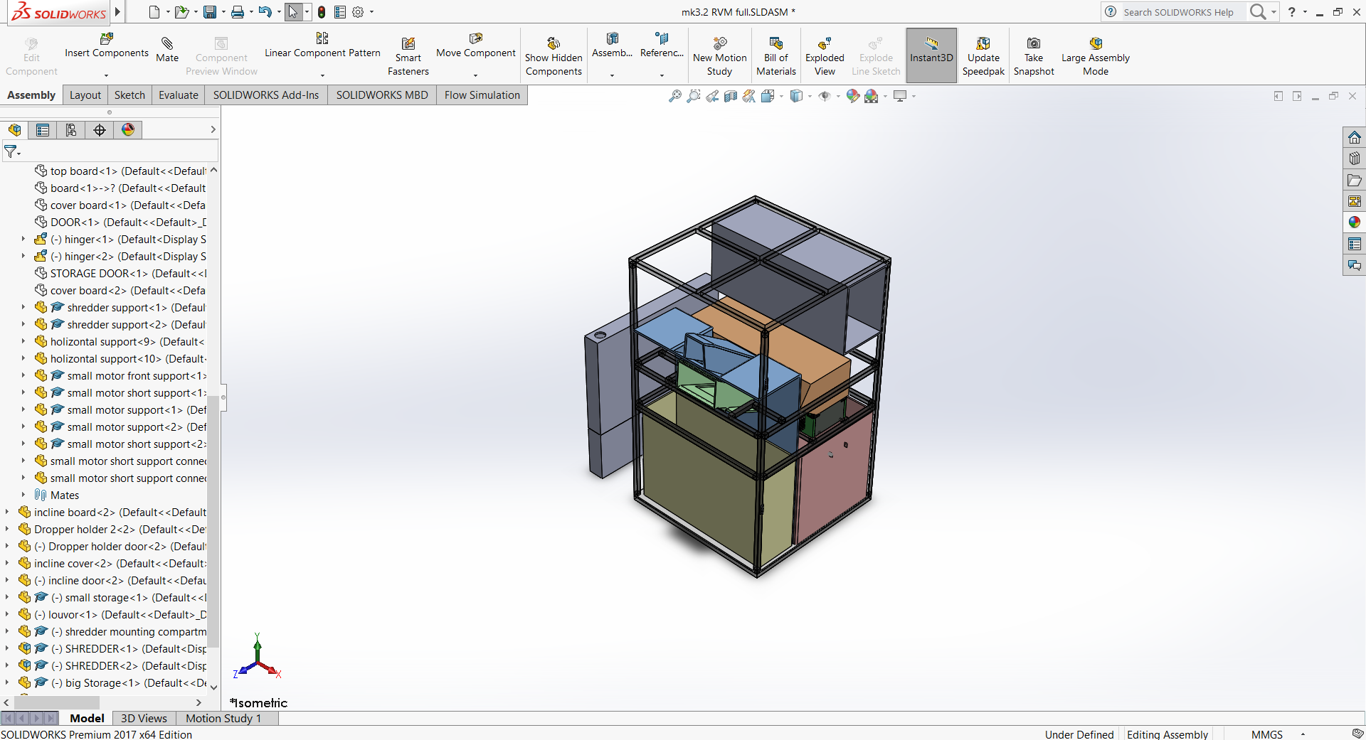The width and height of the screenshot is (1366, 740).
Task: Click Edit Appearance in the heads-up toolbar
Action: 852,96
